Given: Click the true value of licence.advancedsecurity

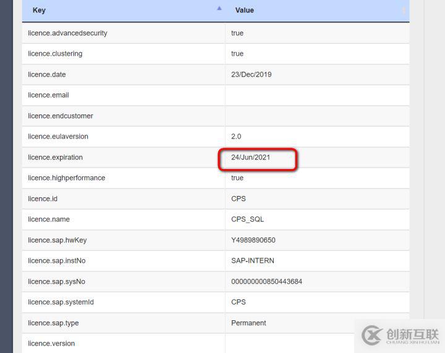Looking at the screenshot, I should coord(237,33).
